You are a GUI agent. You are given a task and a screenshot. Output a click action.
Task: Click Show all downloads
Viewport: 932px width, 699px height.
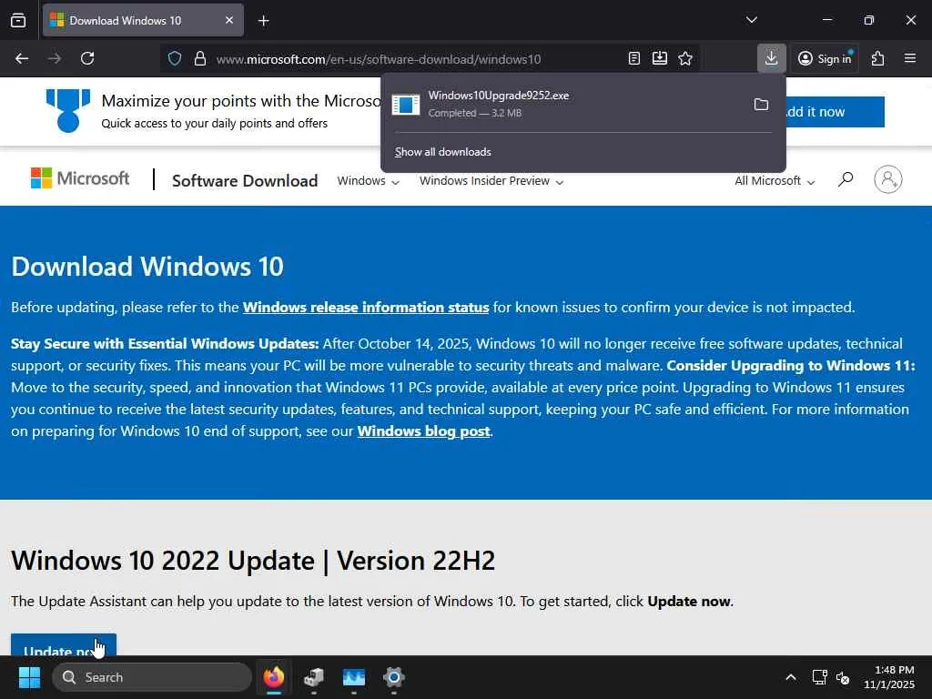[443, 152]
